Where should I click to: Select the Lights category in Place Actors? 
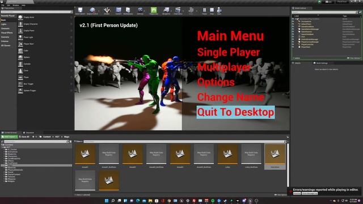point(4,24)
